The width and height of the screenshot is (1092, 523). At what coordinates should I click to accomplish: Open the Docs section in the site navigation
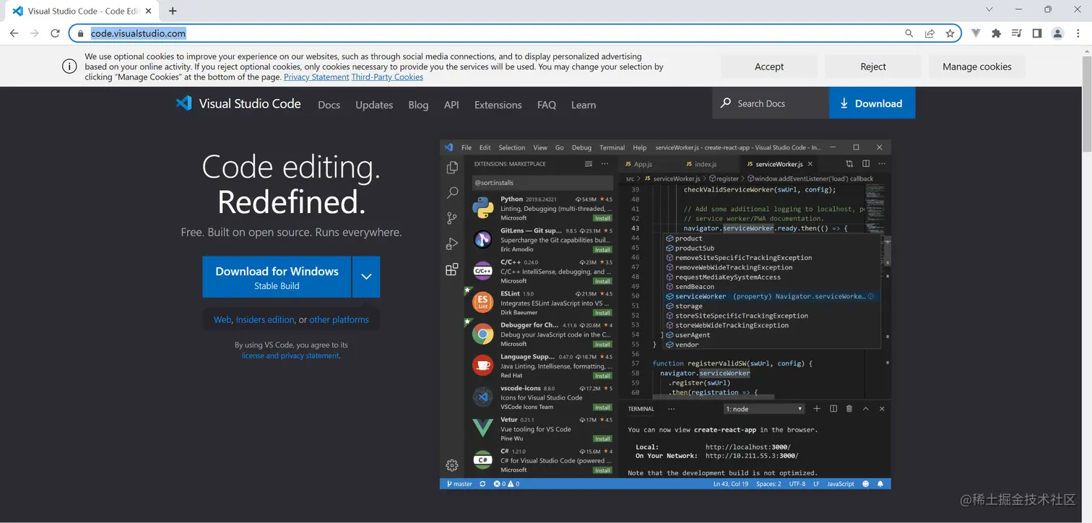(x=329, y=105)
